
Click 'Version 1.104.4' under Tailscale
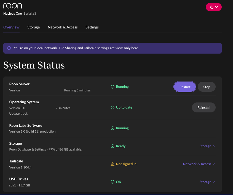point(20,167)
